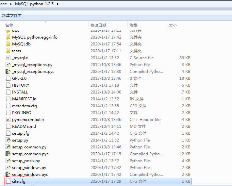This screenshot has height=186, width=232.
Task: Select the pymemcompat.h file name
Action: click(28, 120)
